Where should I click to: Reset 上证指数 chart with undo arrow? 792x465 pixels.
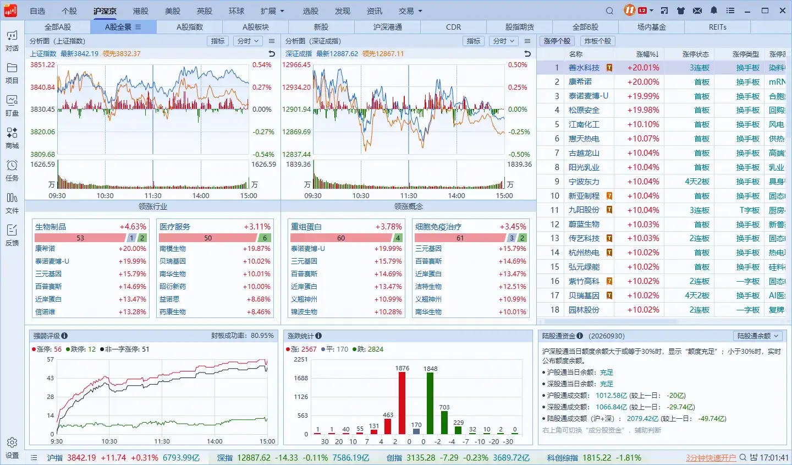click(x=272, y=53)
